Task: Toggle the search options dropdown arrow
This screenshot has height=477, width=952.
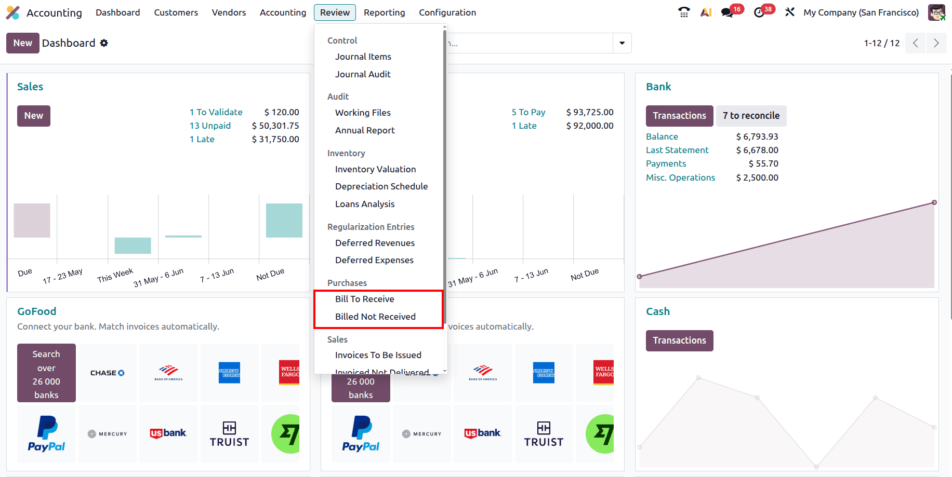Action: (622, 43)
